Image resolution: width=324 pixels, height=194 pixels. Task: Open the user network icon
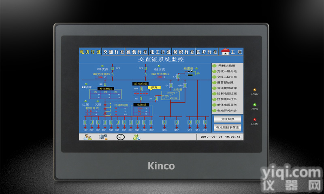coord(136,137)
